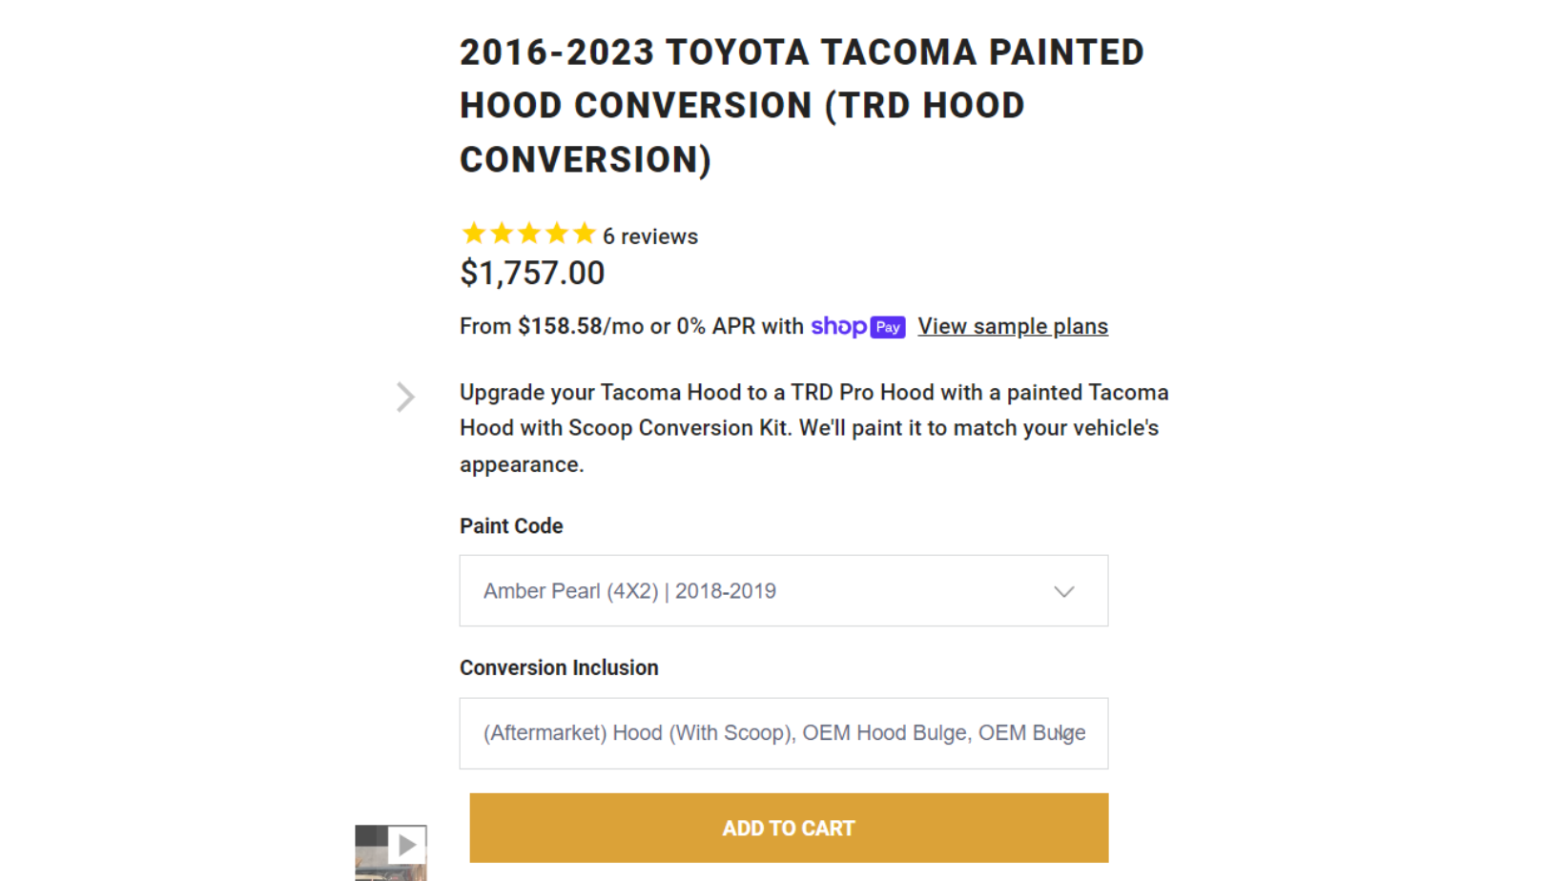Open the 6 reviews link
The image size is (1564, 881).
pos(650,236)
